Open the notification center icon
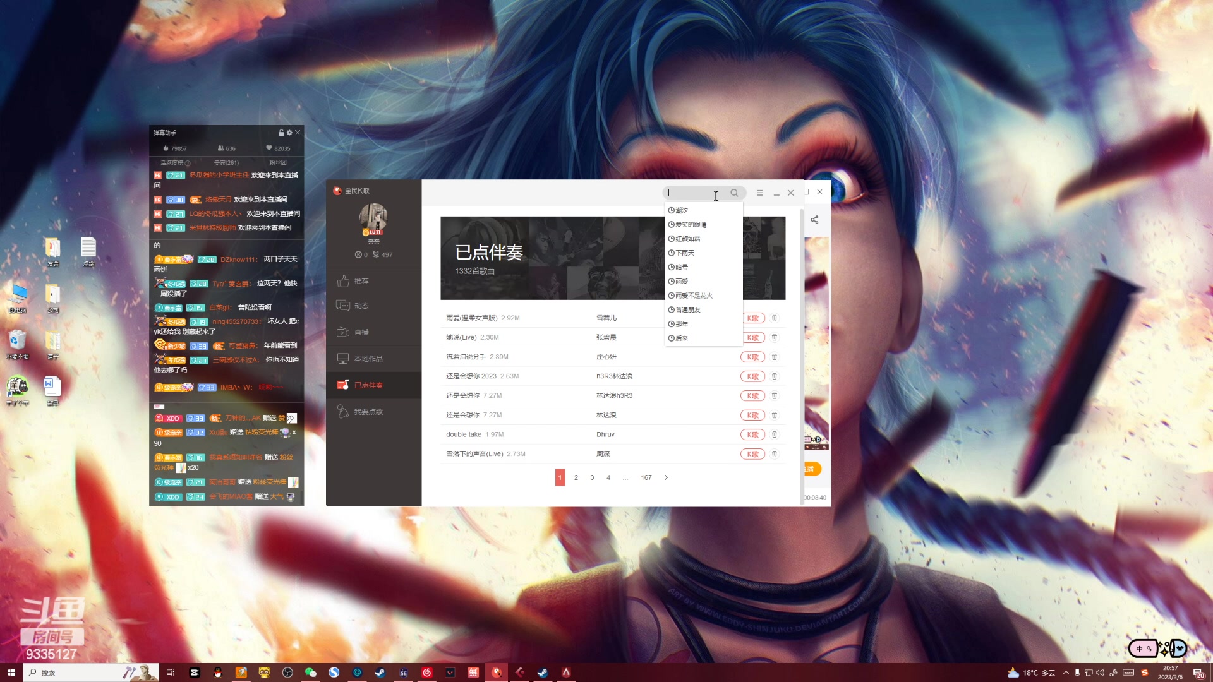1213x682 pixels. pos(1198,673)
